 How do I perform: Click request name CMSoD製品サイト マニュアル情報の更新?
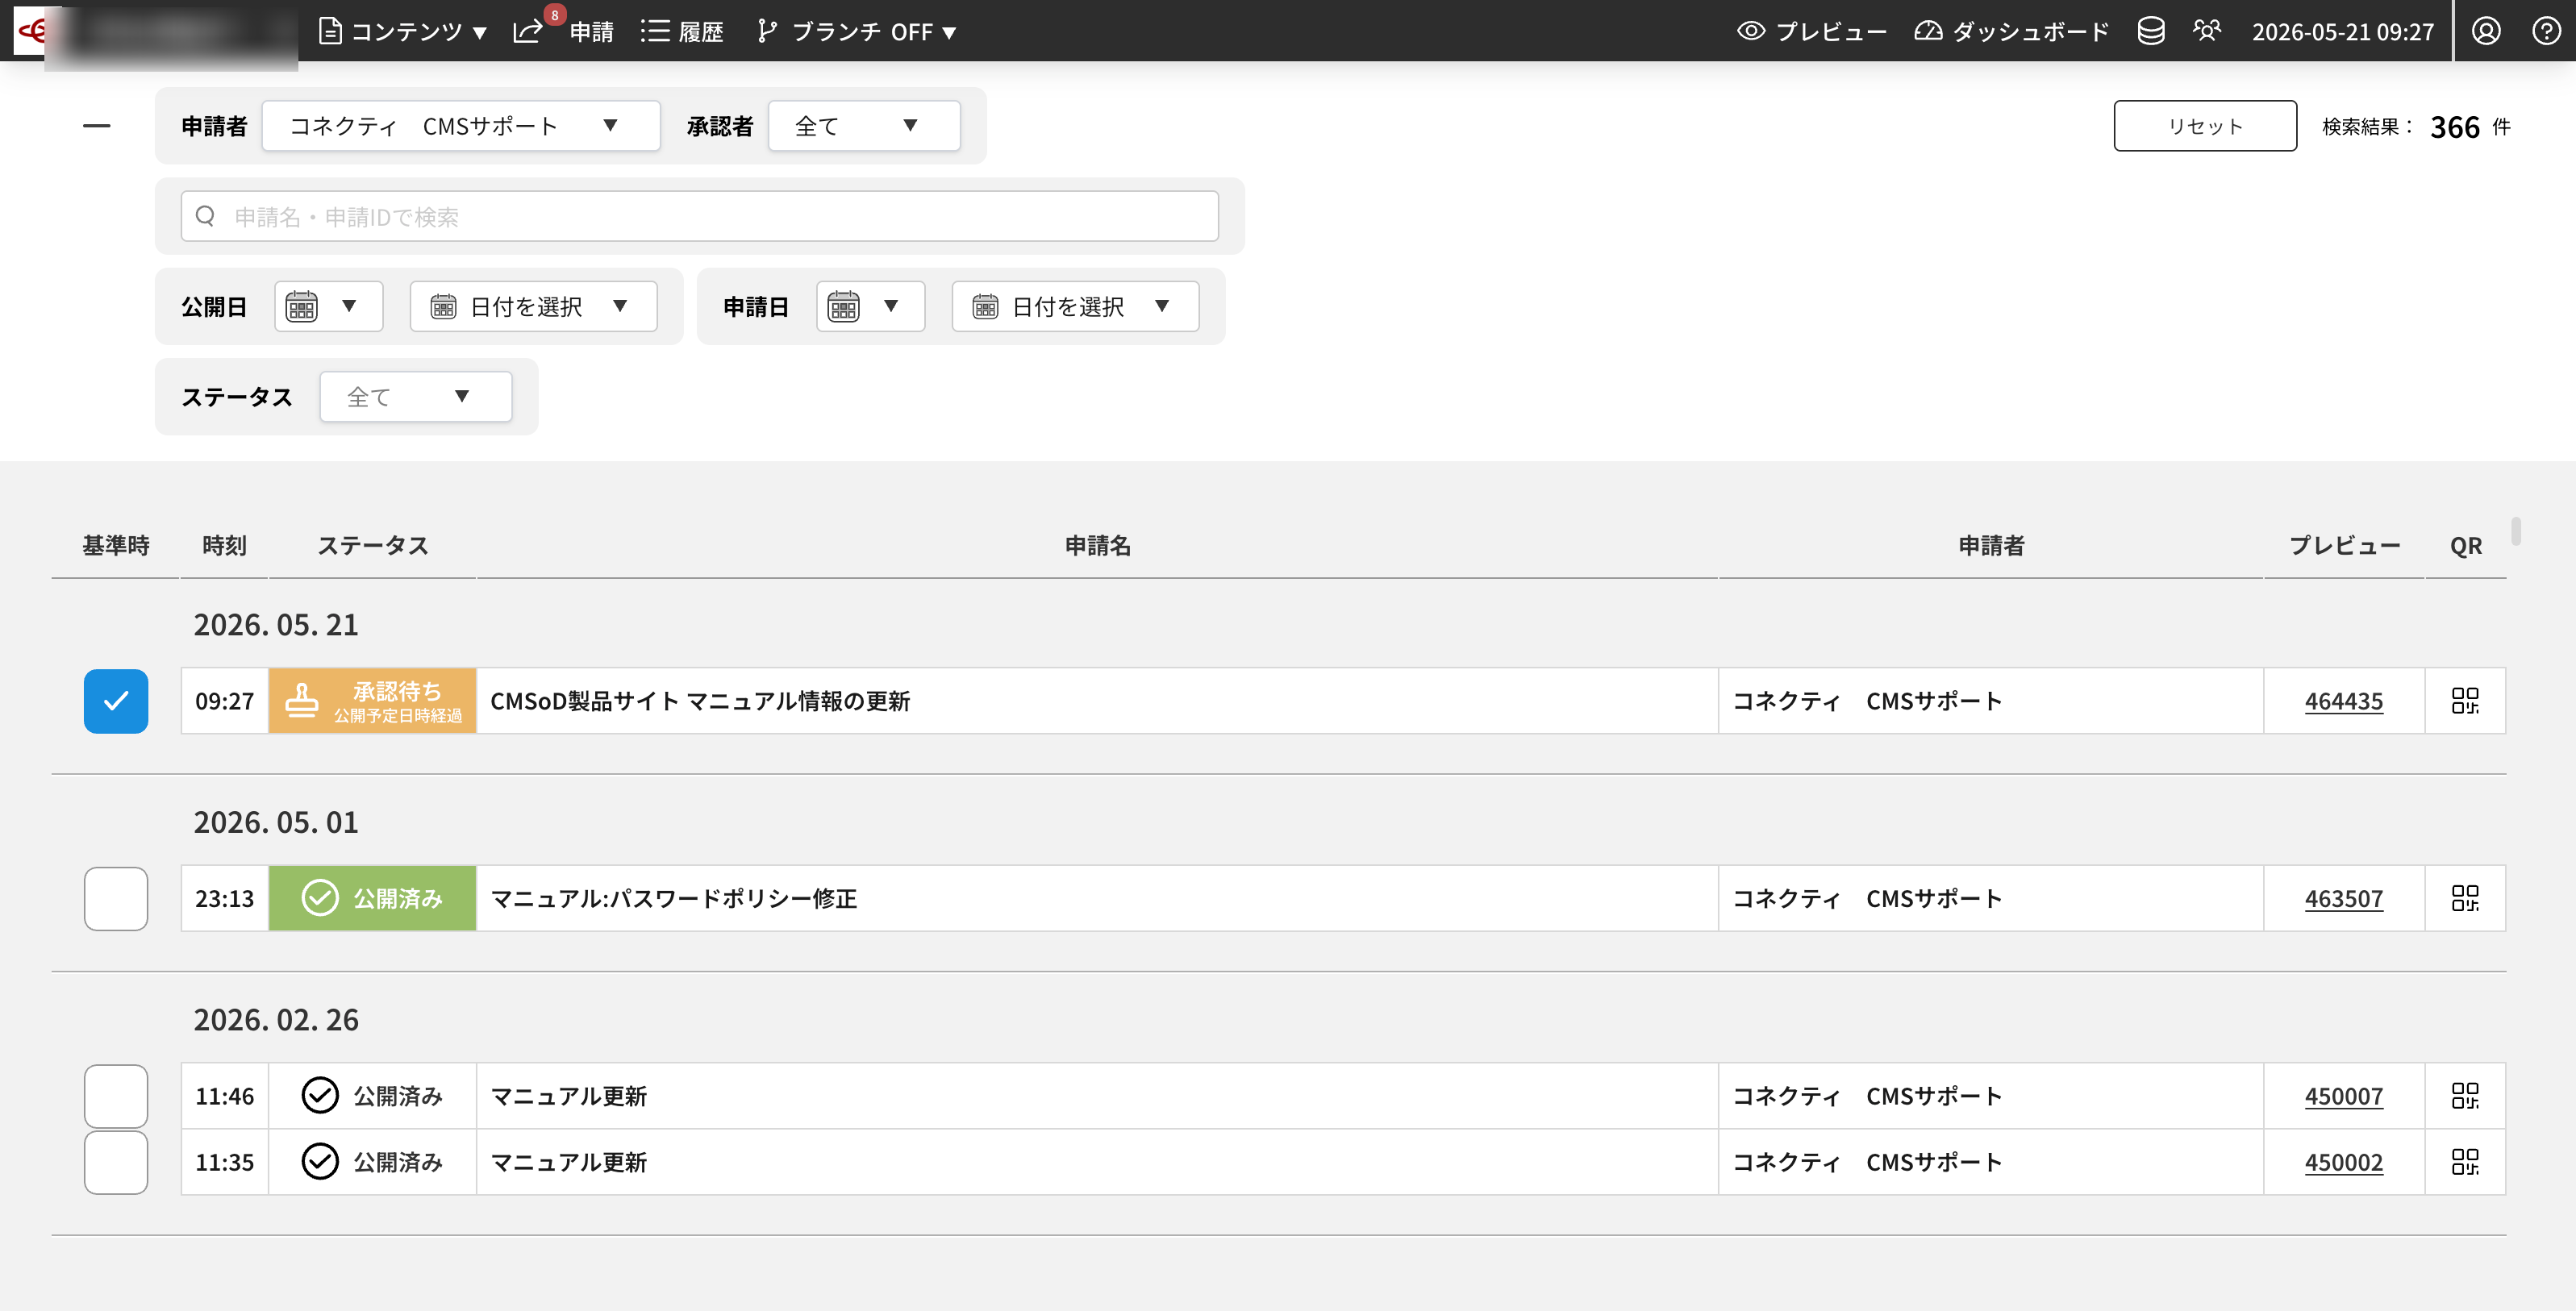(700, 701)
